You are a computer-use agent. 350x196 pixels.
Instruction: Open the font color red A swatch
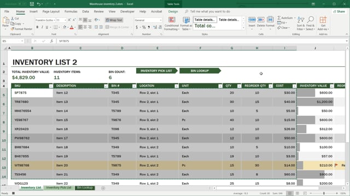[x=72, y=27]
